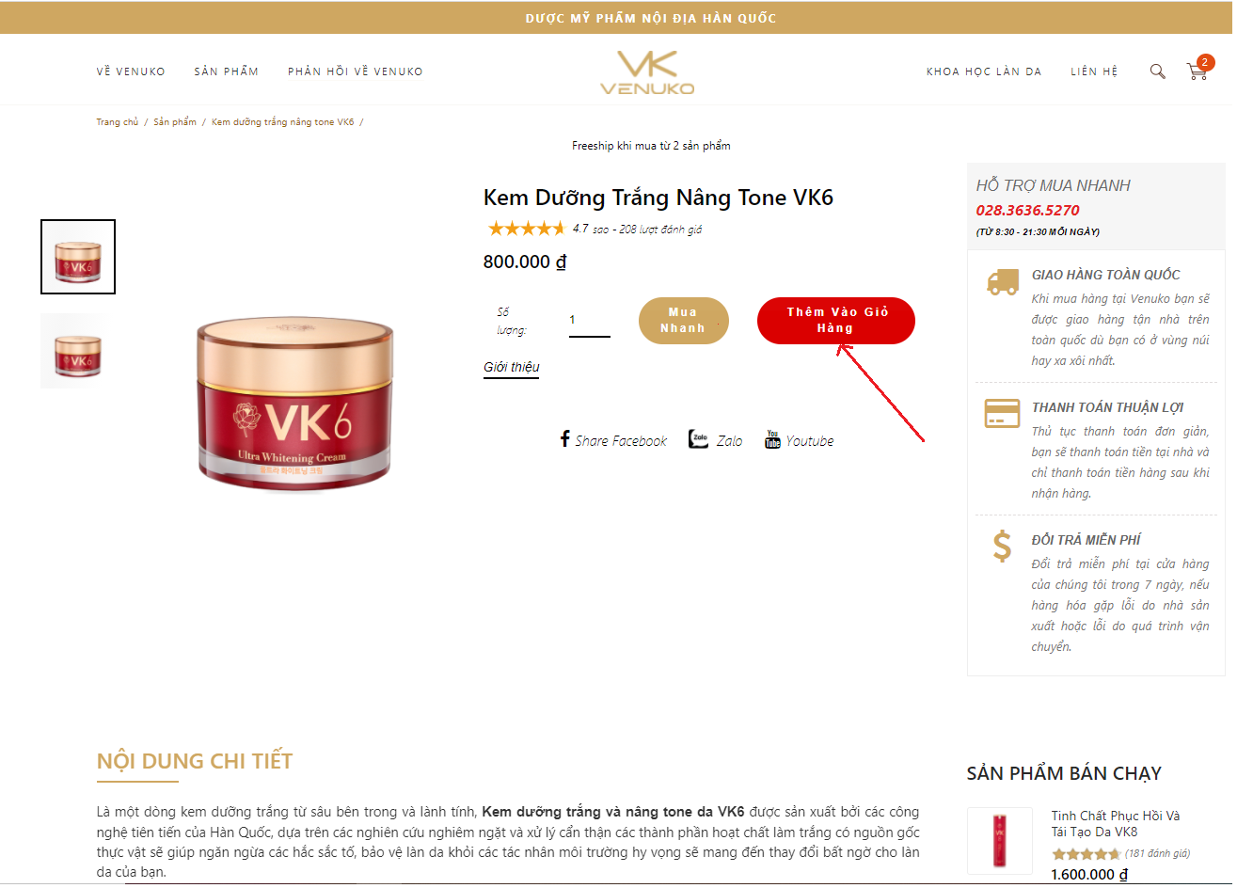The height and width of the screenshot is (888, 1253).
Task: Open the search magnifier icon
Action: click(x=1158, y=71)
